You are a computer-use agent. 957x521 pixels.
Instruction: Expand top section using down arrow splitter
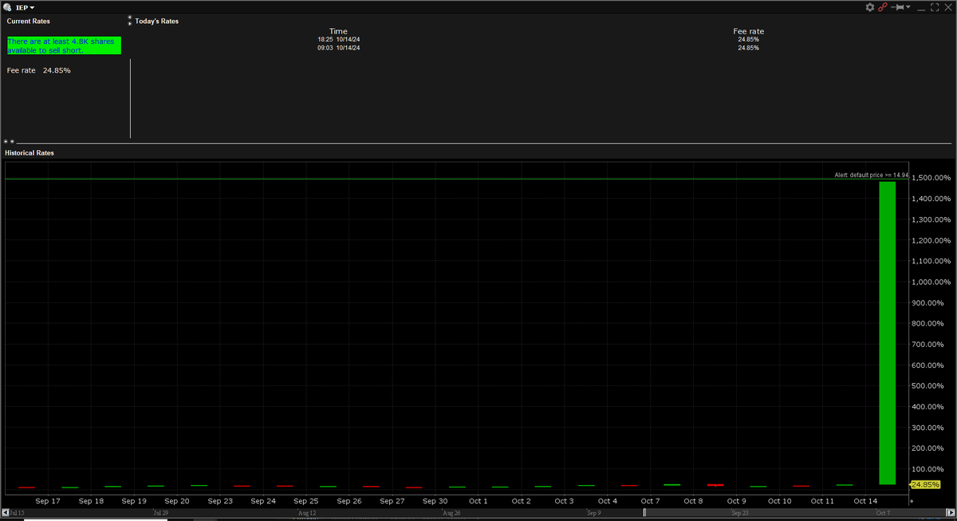coord(12,141)
